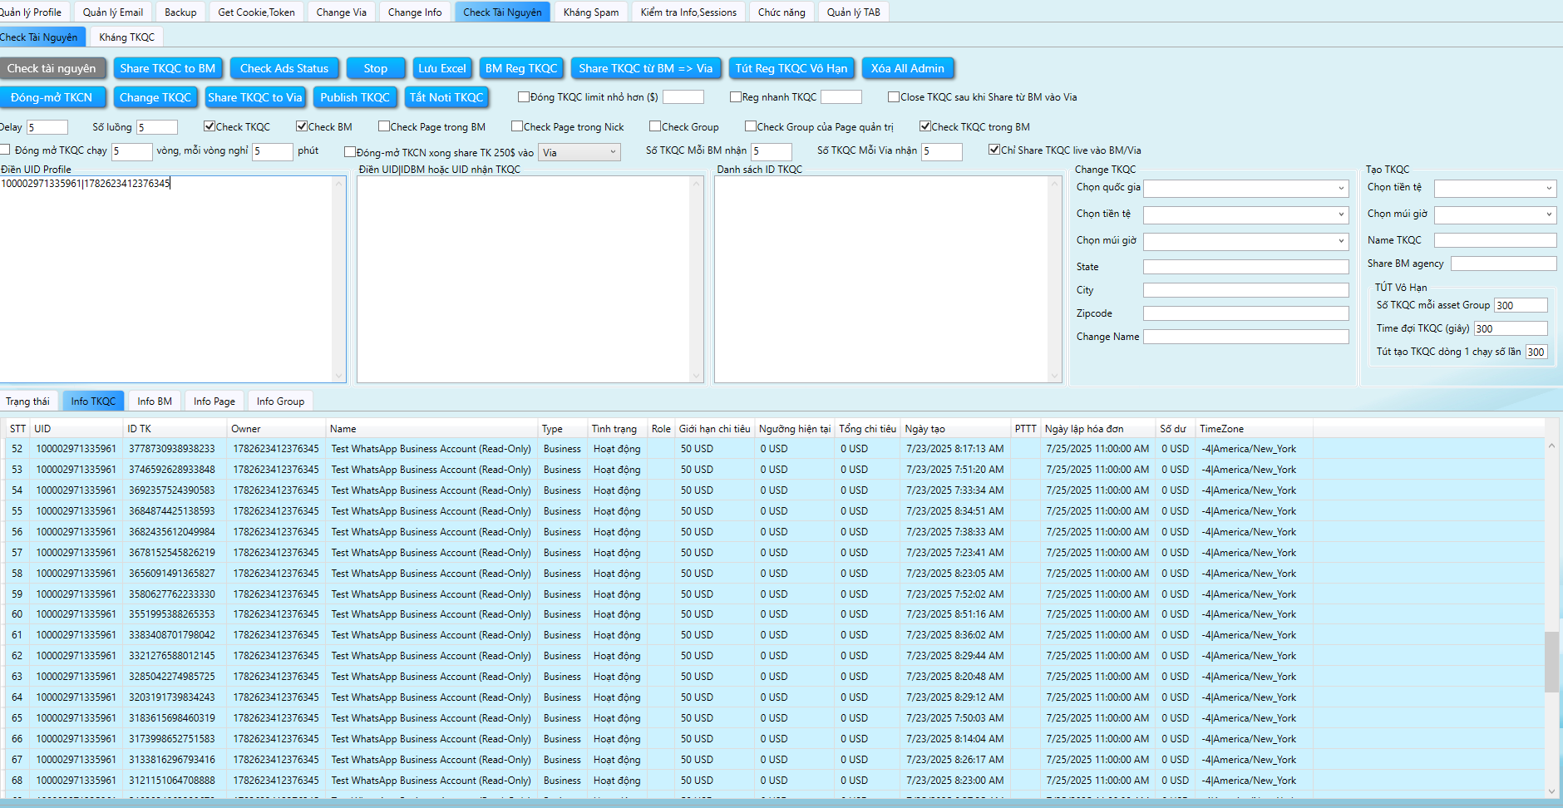Click the Change Name input field
Image resolution: width=1563 pixels, height=808 pixels.
tap(1245, 337)
